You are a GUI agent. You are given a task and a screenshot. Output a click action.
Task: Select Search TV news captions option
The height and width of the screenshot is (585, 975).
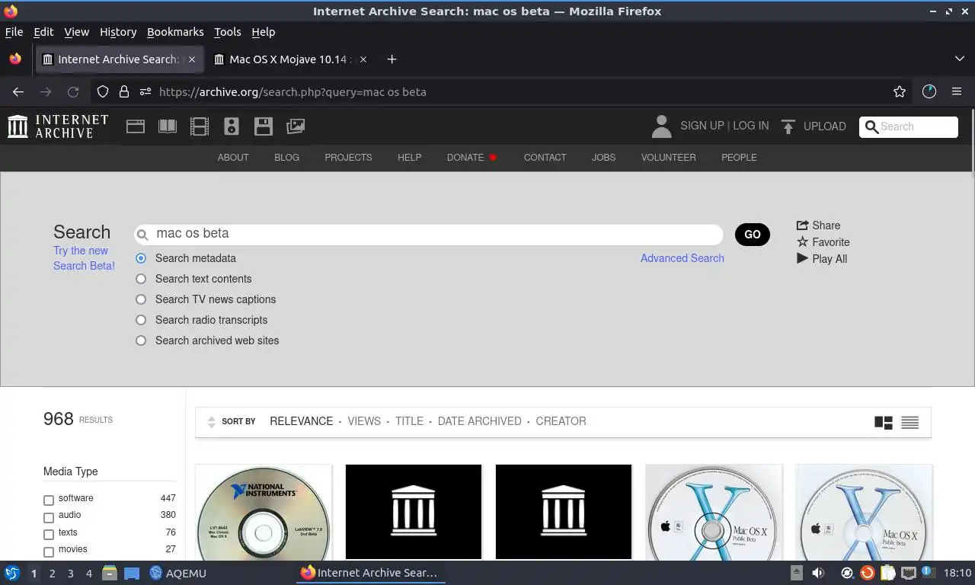coord(141,299)
